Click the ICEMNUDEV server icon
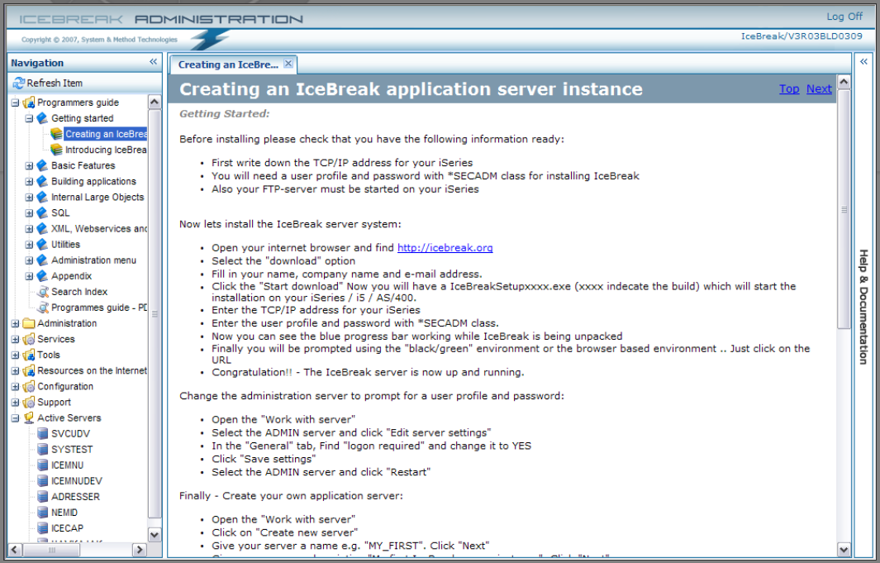This screenshot has height=563, width=880. coord(43,480)
